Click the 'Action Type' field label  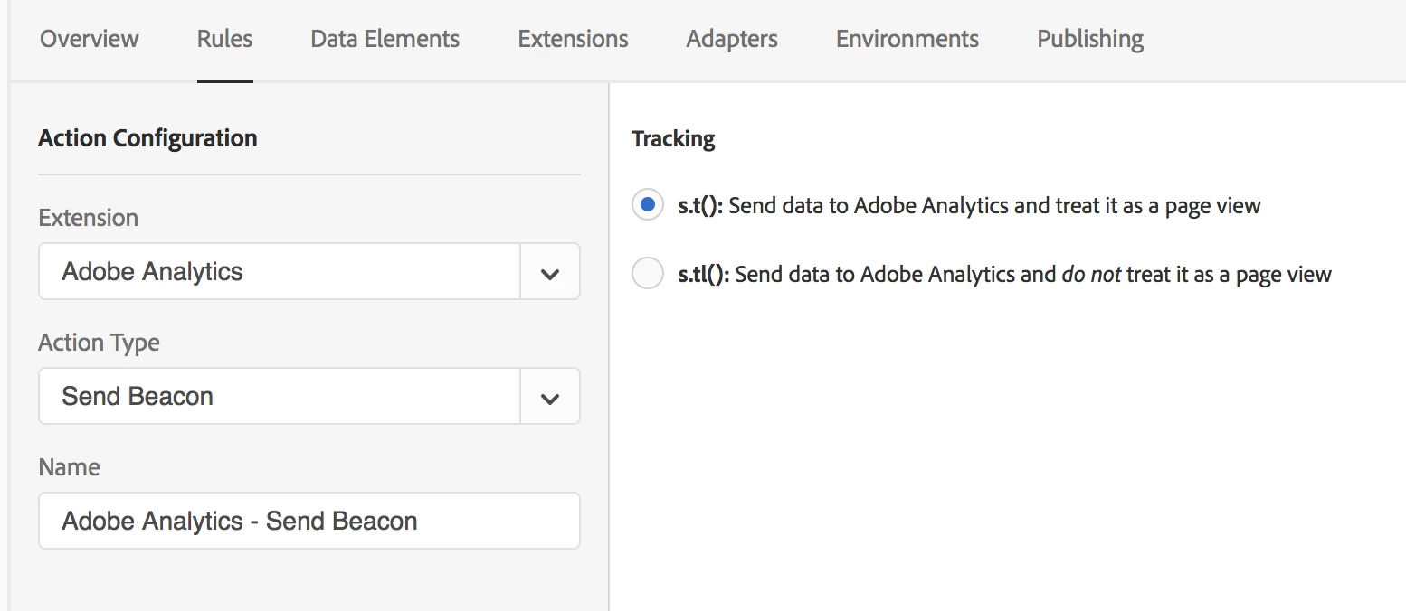[99, 343]
